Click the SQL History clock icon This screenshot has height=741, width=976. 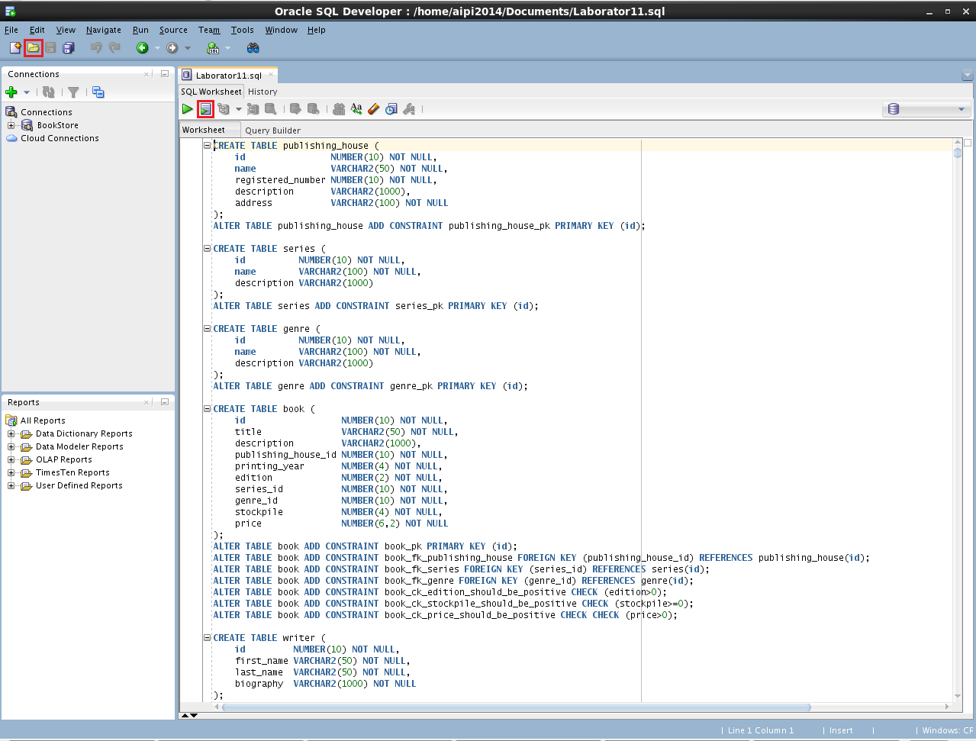(x=391, y=109)
